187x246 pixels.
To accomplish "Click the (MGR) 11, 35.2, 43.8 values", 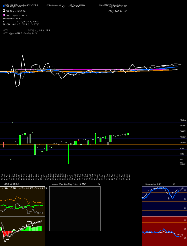I will point(39,31).
